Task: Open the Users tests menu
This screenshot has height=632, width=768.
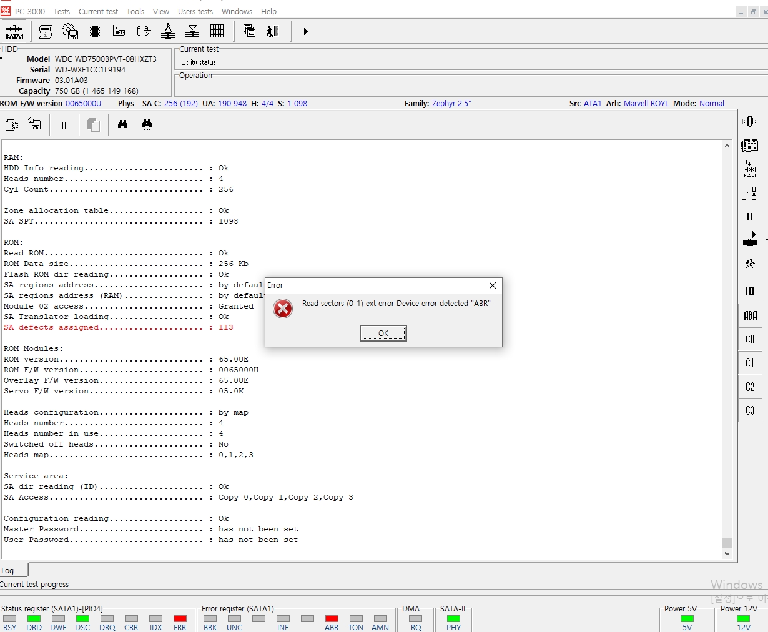Action: (195, 11)
